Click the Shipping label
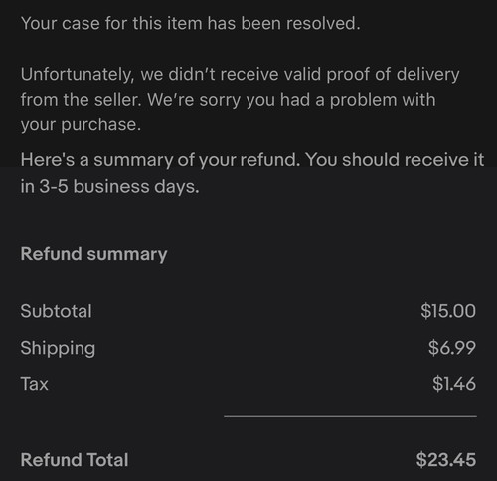Viewport: 497px width, 481px height. 58,349
